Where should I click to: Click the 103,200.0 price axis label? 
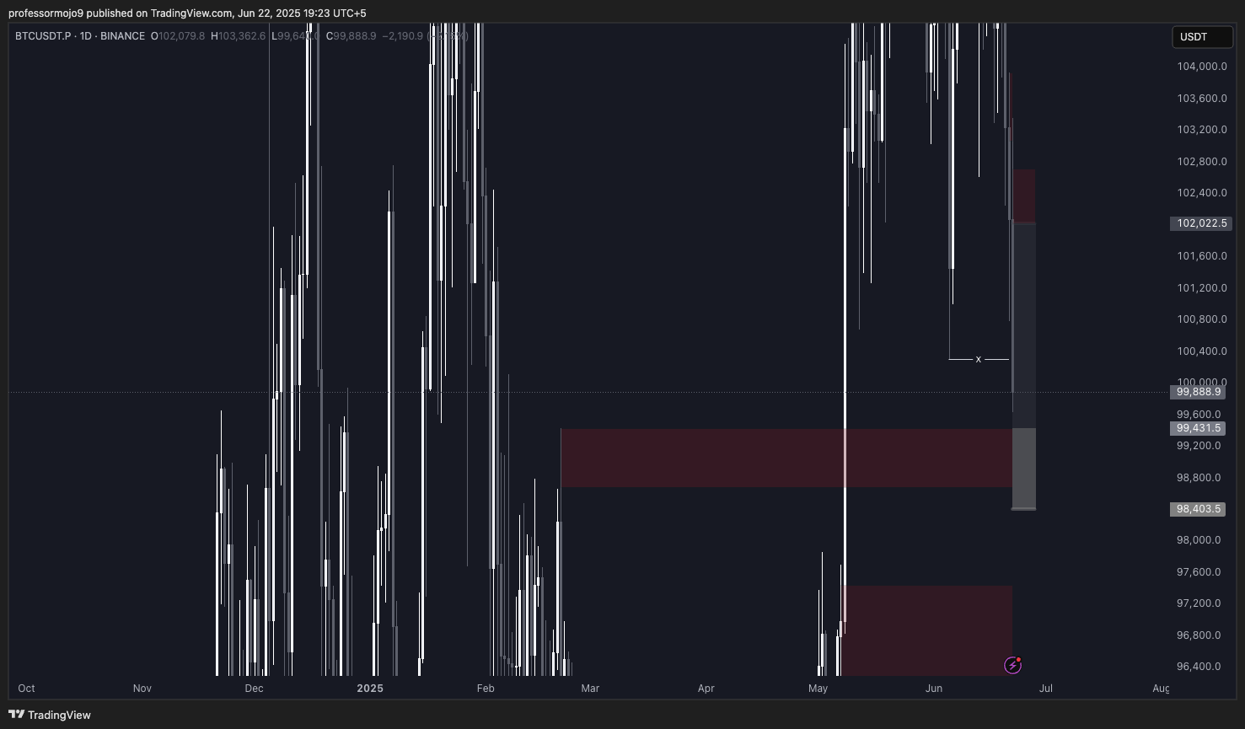(x=1201, y=130)
